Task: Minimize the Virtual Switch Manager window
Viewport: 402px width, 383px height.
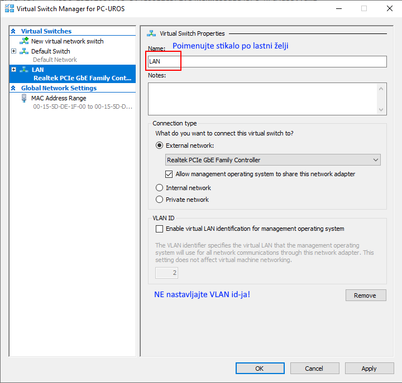Action: coord(339,8)
